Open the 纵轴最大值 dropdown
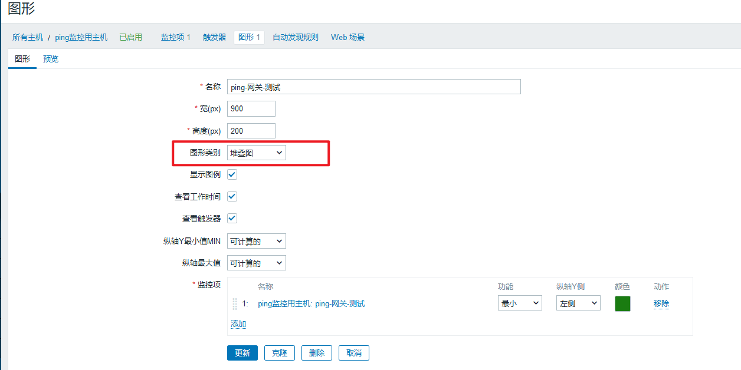The width and height of the screenshot is (741, 370). [x=256, y=263]
